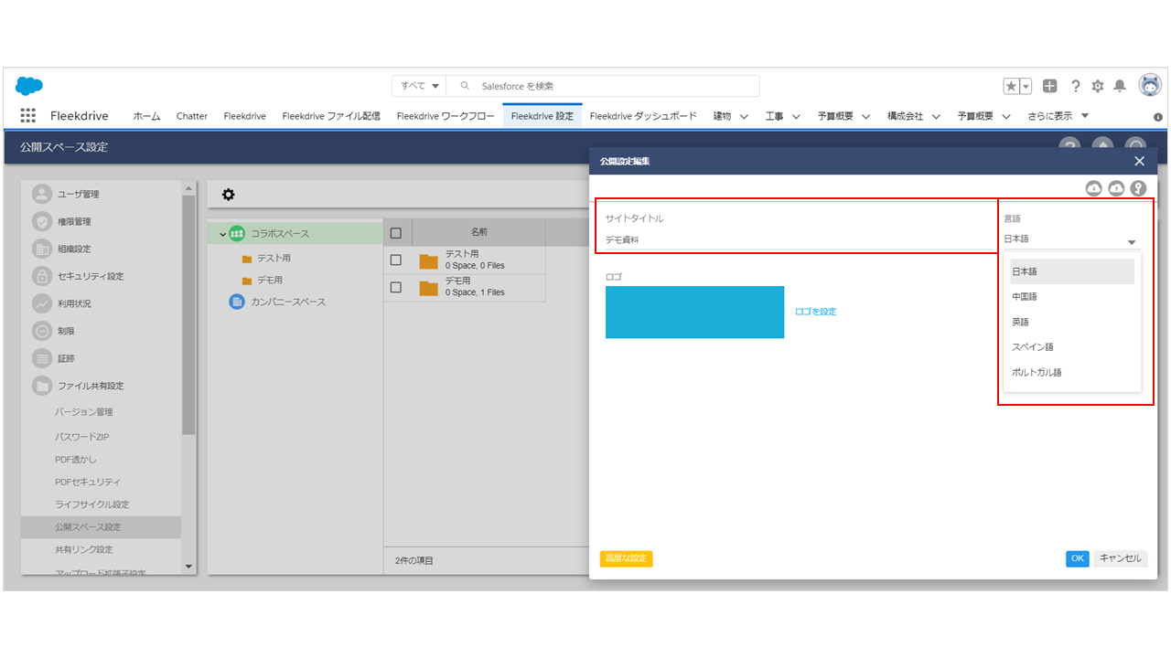Screen dimensions: 1171x658
Task: Click the ロゴを設定 link
Action: [x=815, y=312]
